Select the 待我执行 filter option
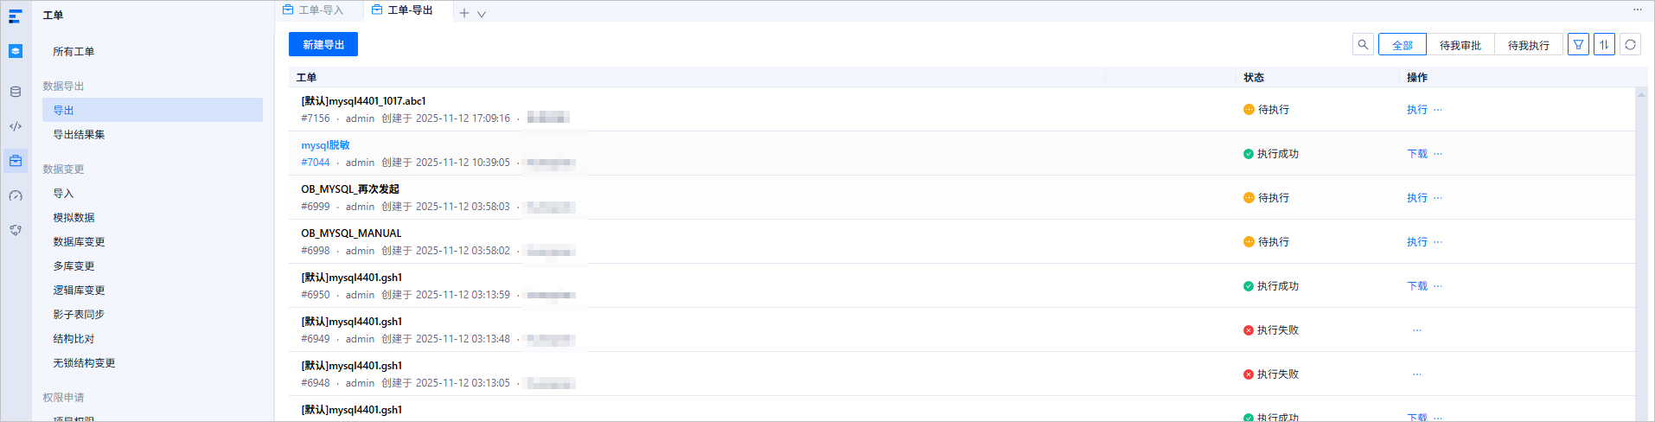This screenshot has width=1655, height=422. [1529, 45]
